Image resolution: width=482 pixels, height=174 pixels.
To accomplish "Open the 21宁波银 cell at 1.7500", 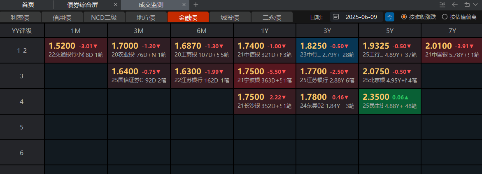I will [265, 76].
